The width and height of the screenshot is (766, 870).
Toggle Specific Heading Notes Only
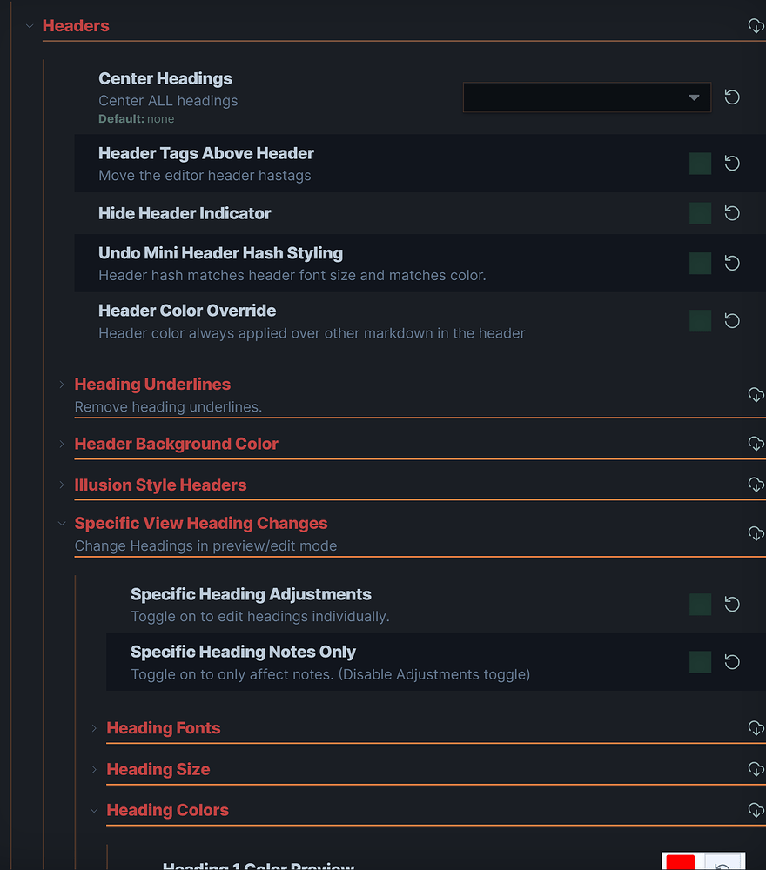point(701,662)
